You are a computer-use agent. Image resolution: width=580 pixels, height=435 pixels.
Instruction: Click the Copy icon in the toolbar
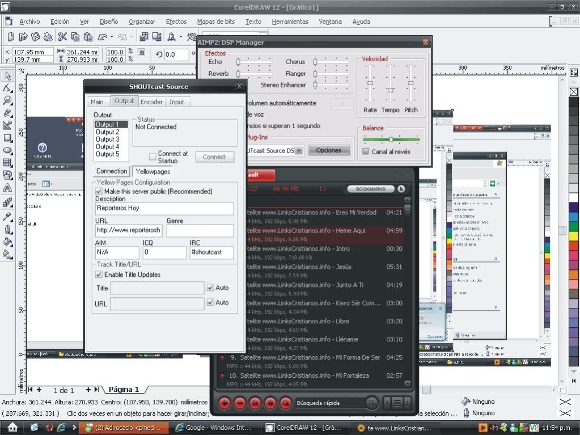tap(75, 37)
